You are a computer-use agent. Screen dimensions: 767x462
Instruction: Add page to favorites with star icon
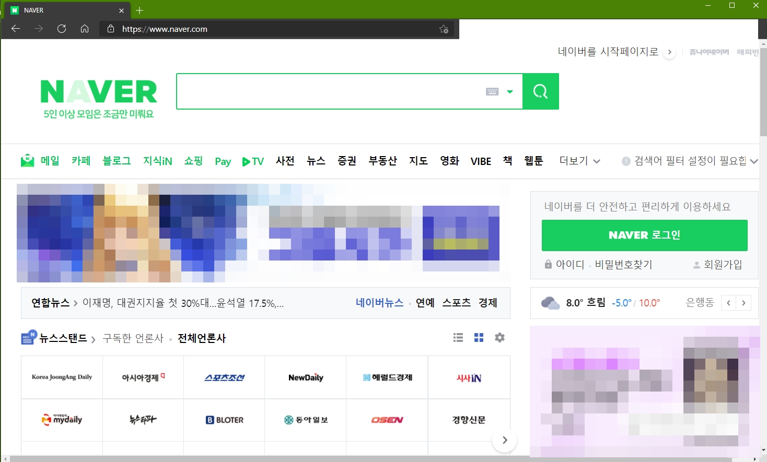point(444,29)
